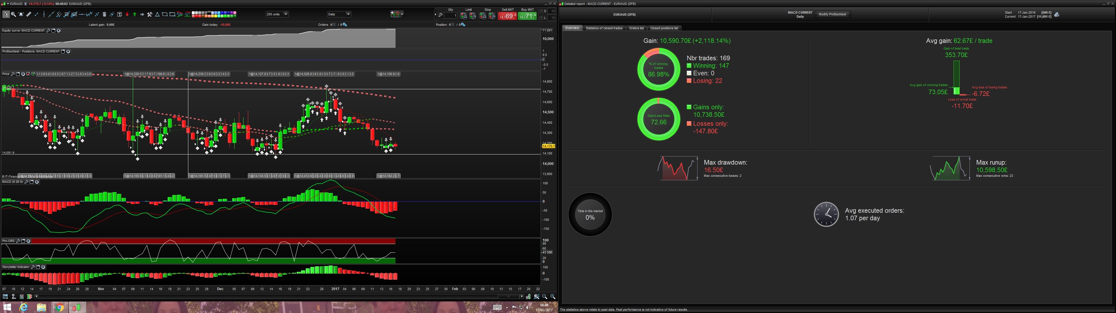The image size is (1116, 313).
Task: Click the Modify ProBacktest button
Action: coord(832,14)
